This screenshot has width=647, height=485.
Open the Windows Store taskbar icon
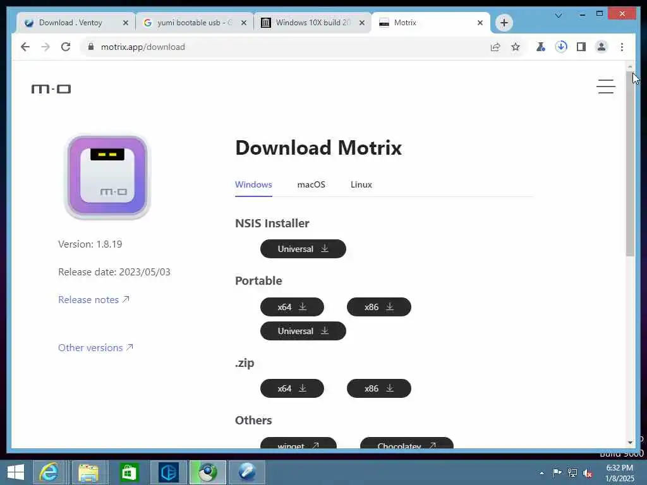128,472
